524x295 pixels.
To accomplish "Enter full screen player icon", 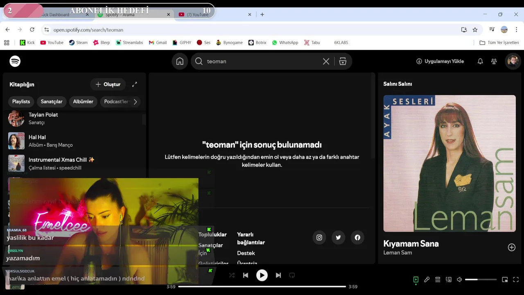I will 516,279.
